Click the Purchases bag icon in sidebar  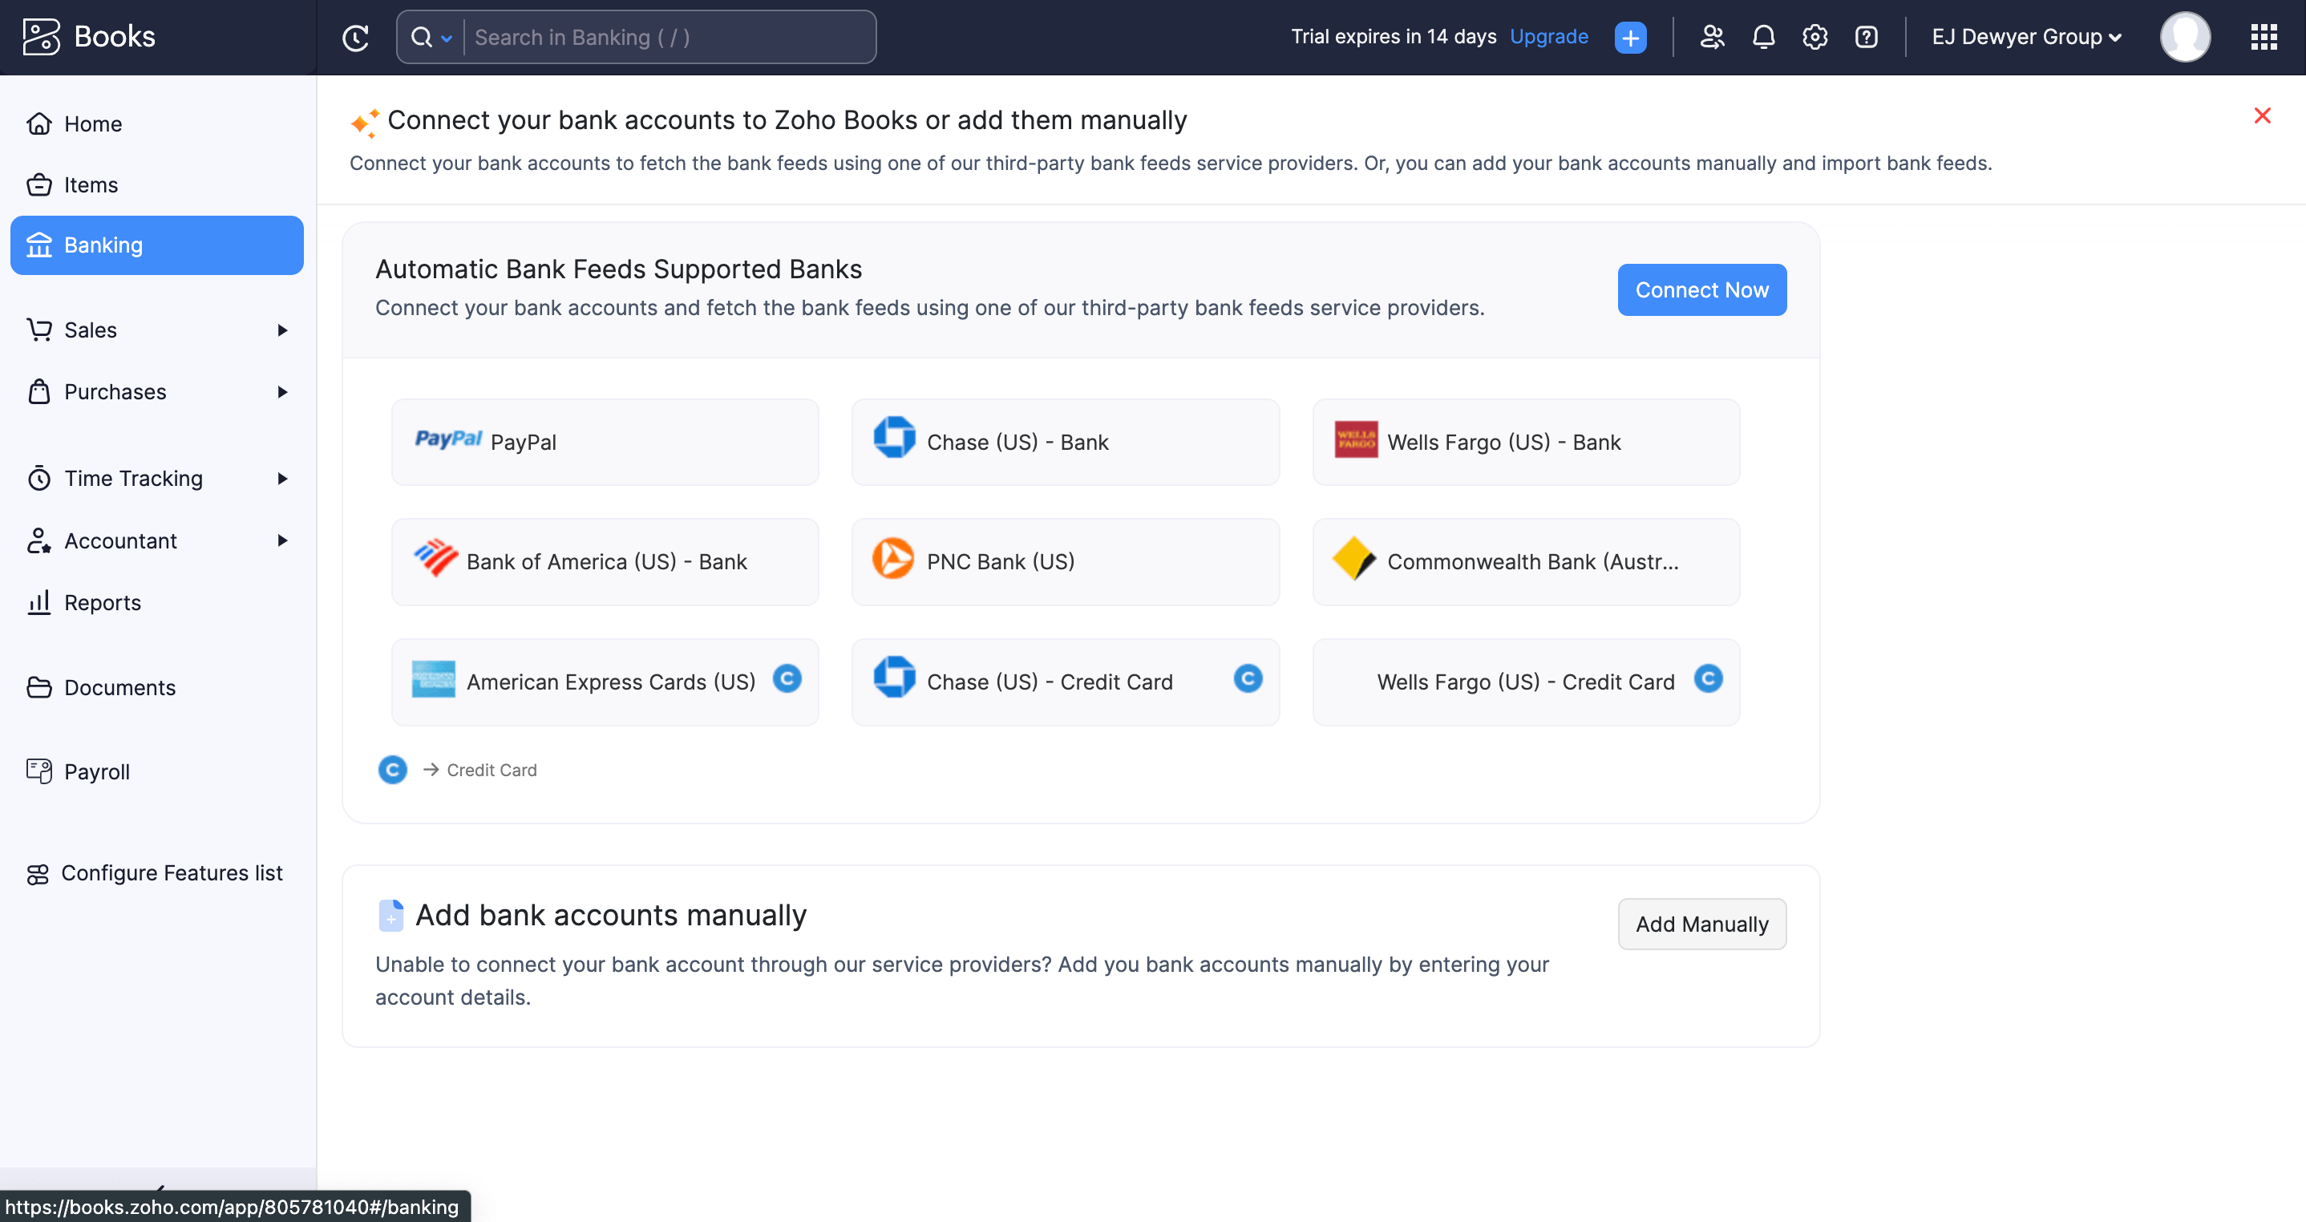(38, 392)
